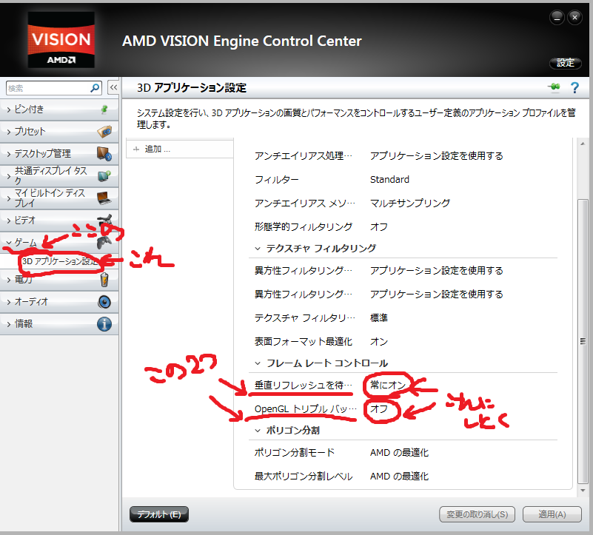Collapse the テクスチャ フィルタリング group
This screenshot has width=593, height=535.
click(x=258, y=249)
